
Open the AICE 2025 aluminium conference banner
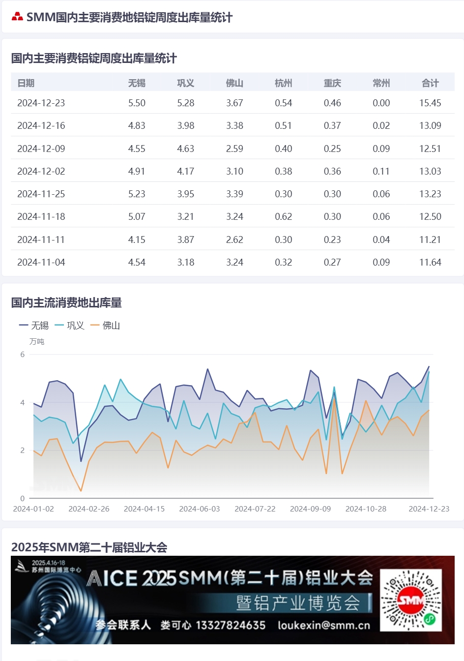pyautogui.click(x=232, y=600)
